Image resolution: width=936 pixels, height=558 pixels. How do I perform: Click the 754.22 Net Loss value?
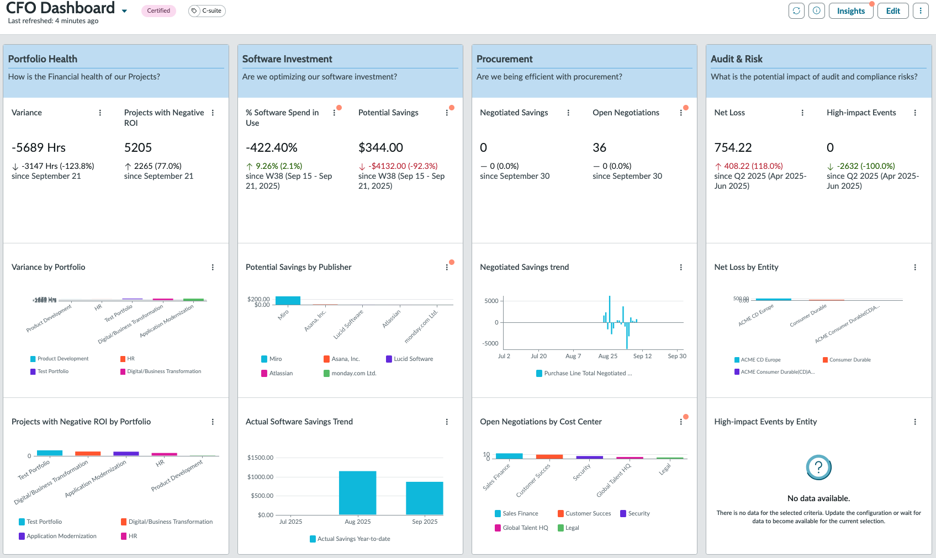click(733, 147)
